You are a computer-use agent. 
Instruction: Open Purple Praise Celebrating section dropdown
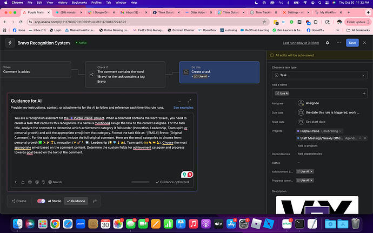click(331, 131)
